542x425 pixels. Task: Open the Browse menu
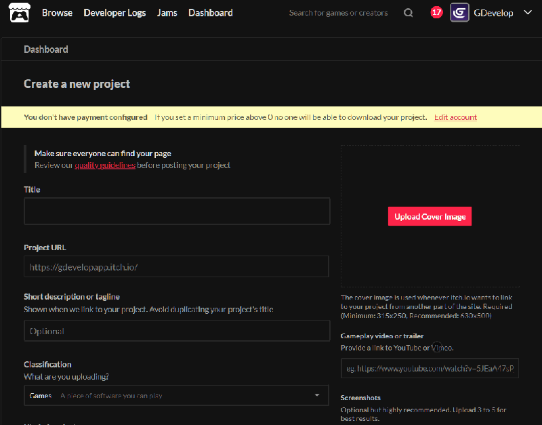[57, 12]
